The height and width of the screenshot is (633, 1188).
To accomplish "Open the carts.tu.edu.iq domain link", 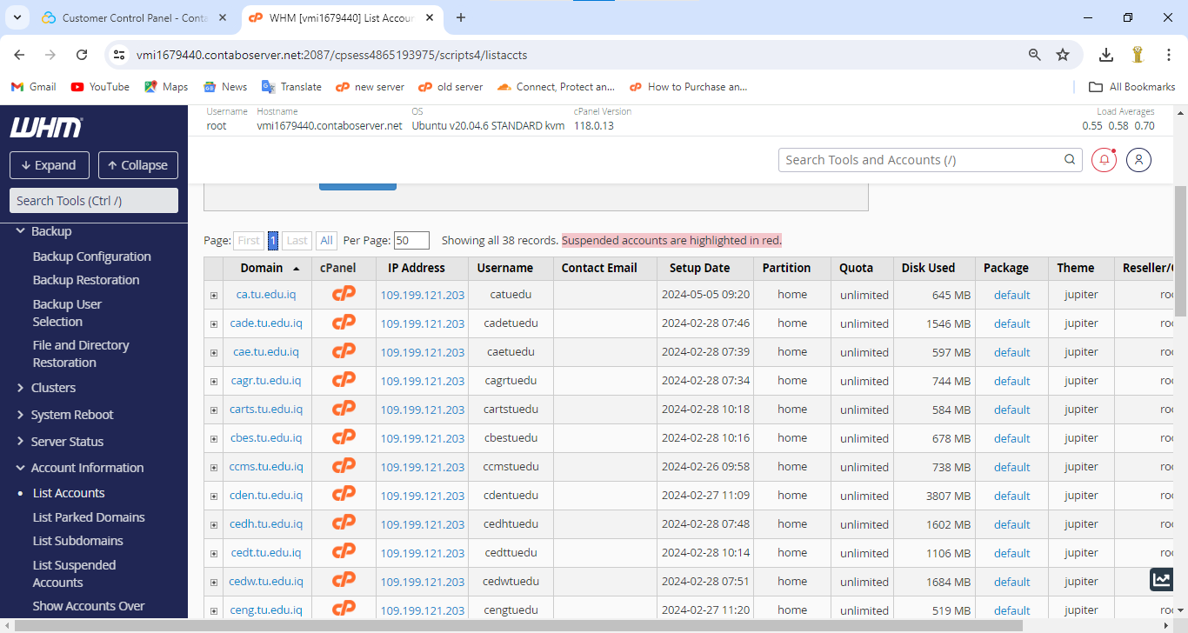I will [266, 410].
